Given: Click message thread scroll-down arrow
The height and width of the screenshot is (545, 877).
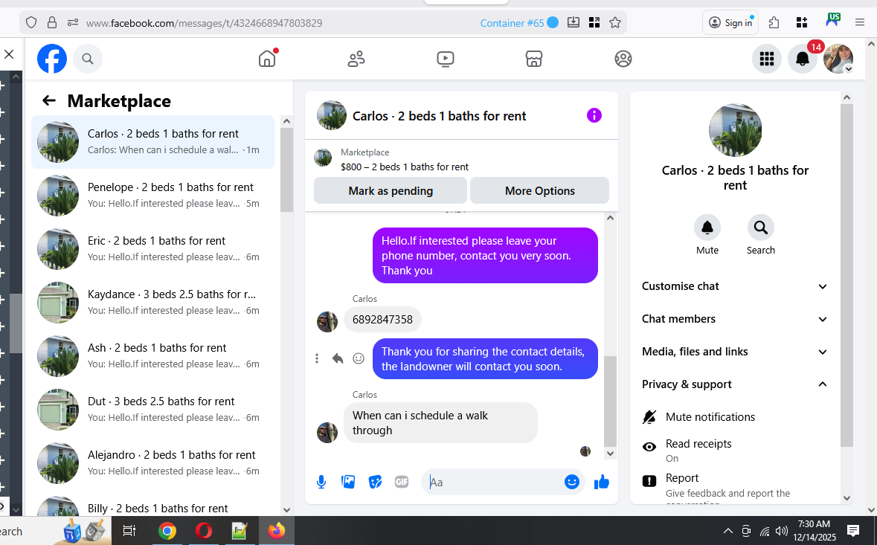Looking at the screenshot, I should click(x=610, y=454).
